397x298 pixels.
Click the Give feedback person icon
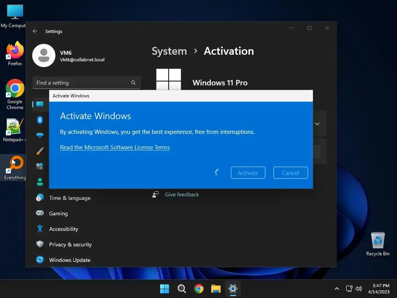(x=155, y=194)
